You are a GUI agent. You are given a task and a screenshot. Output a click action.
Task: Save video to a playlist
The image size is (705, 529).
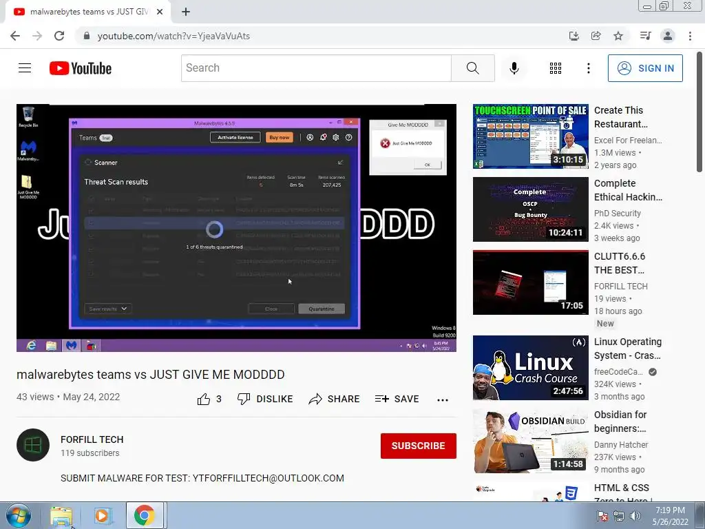click(x=397, y=399)
